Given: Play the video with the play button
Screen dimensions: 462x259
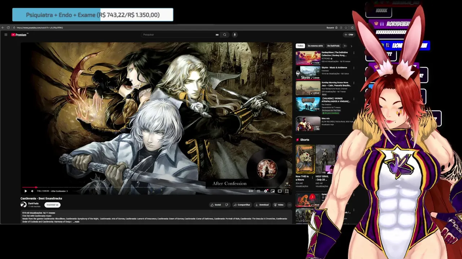Looking at the screenshot, I should [26, 191].
